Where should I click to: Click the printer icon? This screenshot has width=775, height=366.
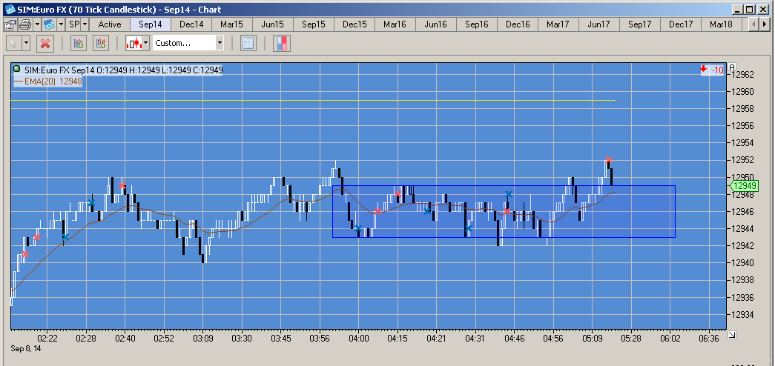click(25, 24)
